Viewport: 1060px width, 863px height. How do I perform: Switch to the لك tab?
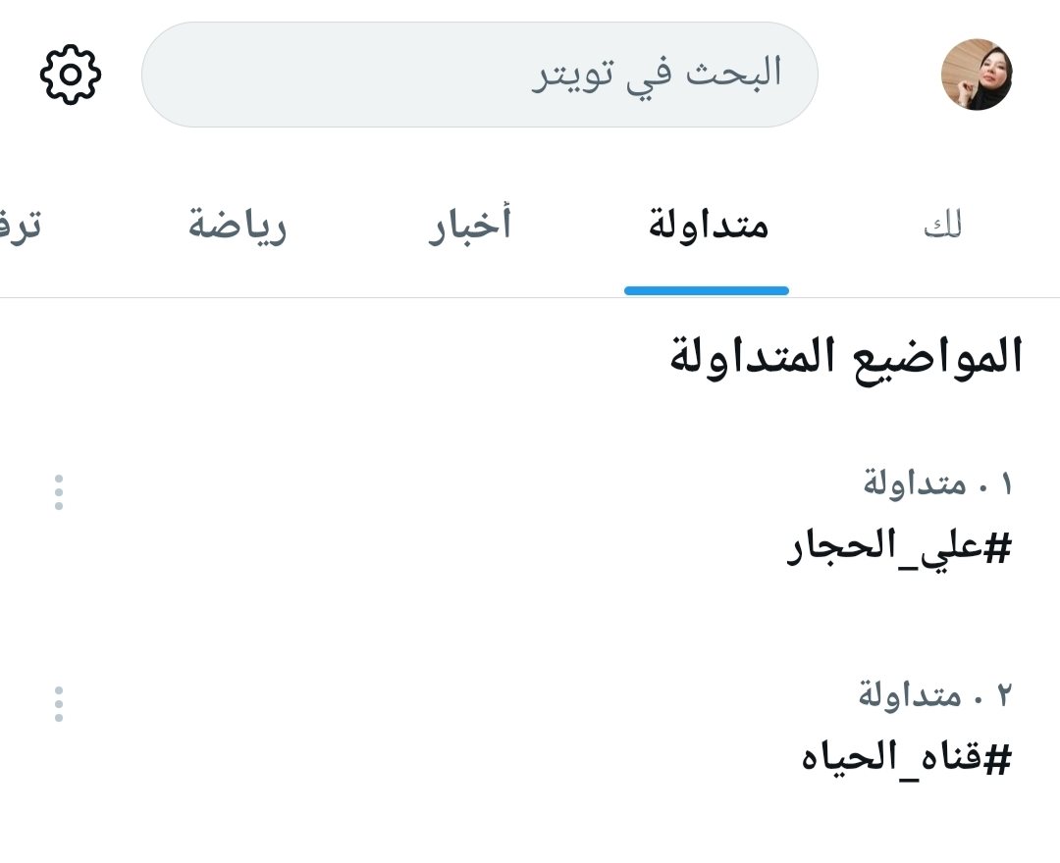click(942, 227)
